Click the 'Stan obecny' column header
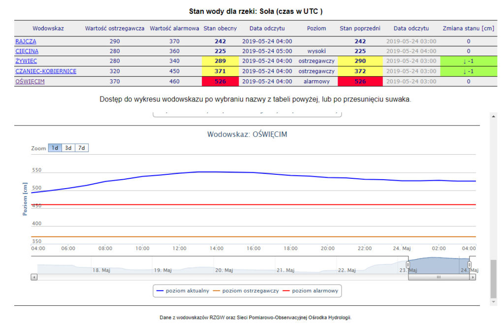This screenshot has height=325, width=504. pyautogui.click(x=220, y=29)
